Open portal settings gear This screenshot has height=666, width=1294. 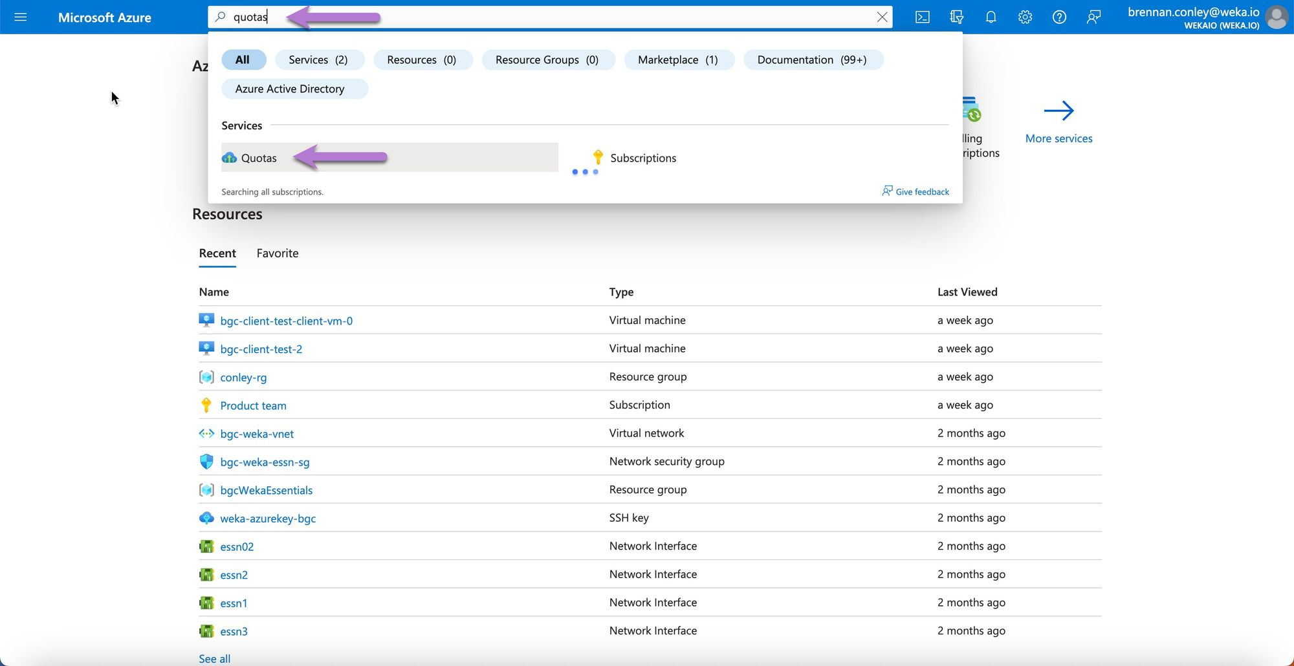click(1025, 17)
